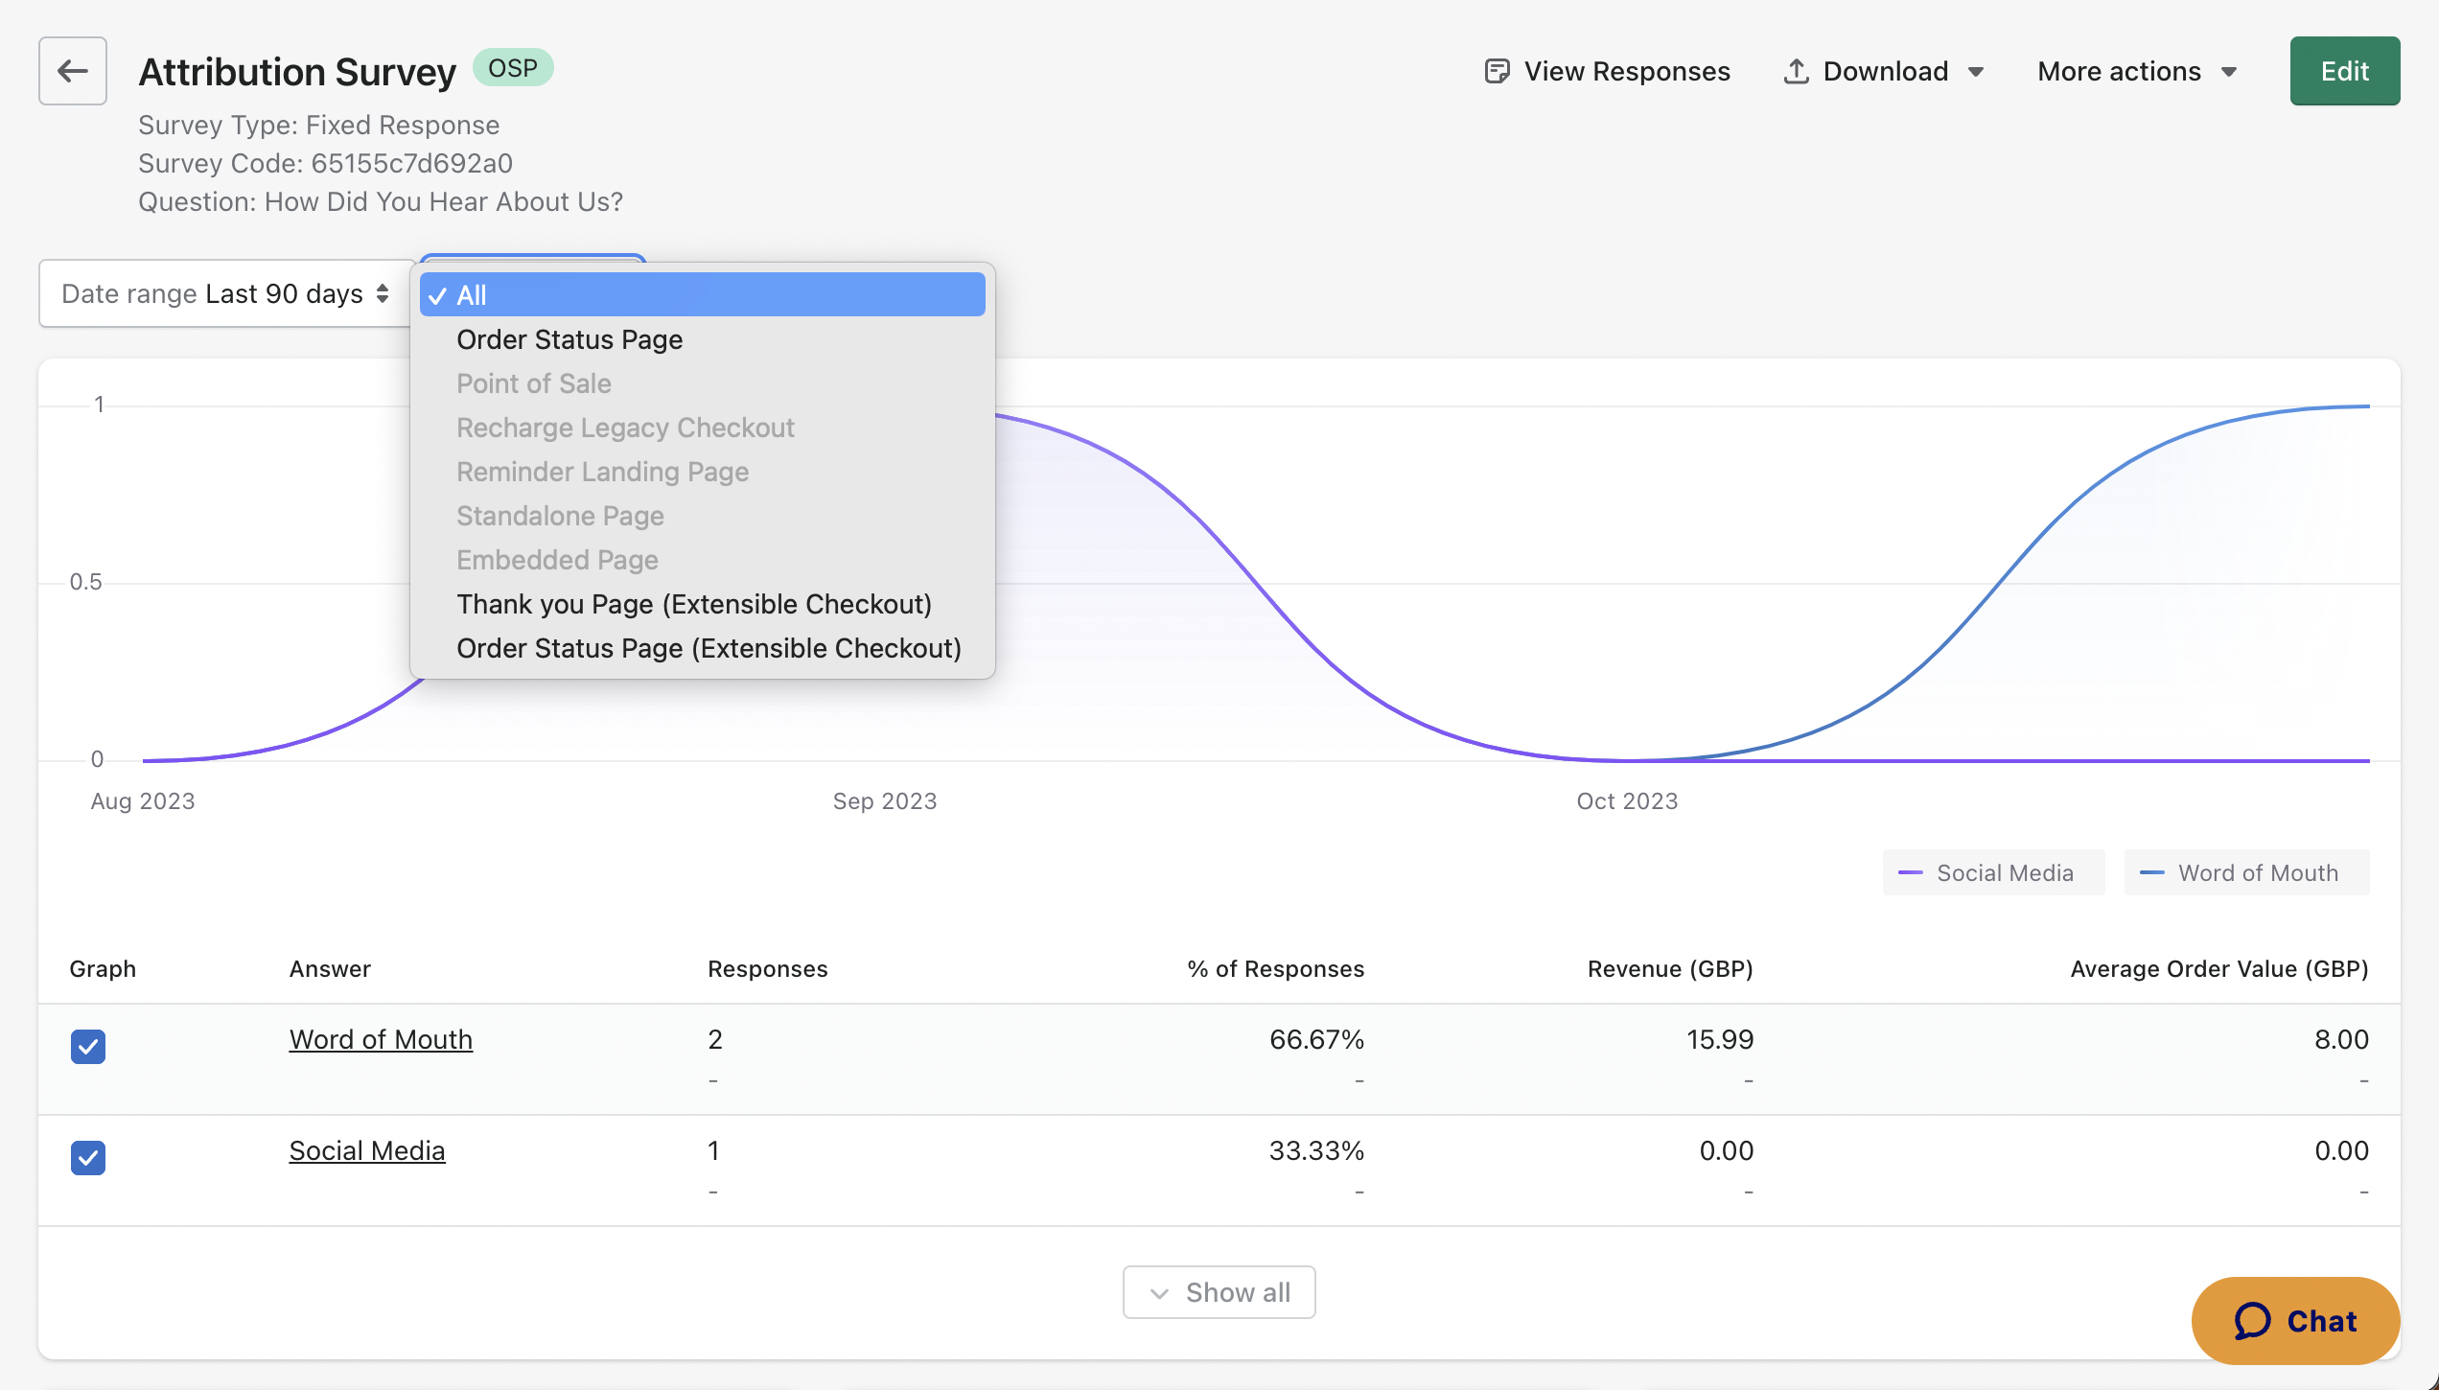Choose Thank you Page (Extensible Checkout)

point(694,604)
